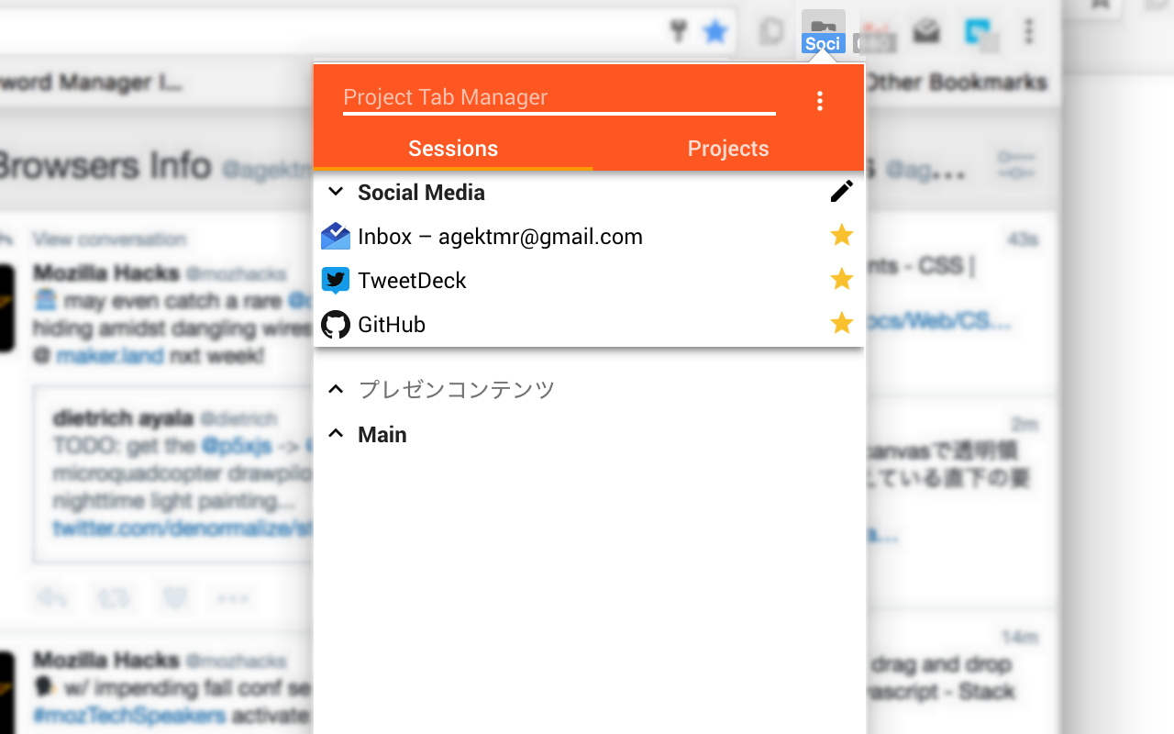Click the blue extension icon beside envelope
Image resolution: width=1174 pixels, height=734 pixels.
tap(981, 33)
